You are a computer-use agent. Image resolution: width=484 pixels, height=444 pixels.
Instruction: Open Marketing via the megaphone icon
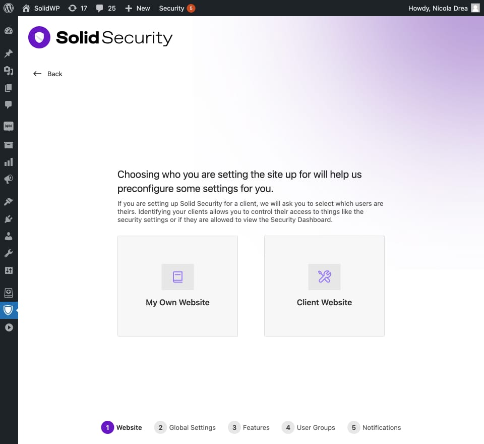[8, 179]
